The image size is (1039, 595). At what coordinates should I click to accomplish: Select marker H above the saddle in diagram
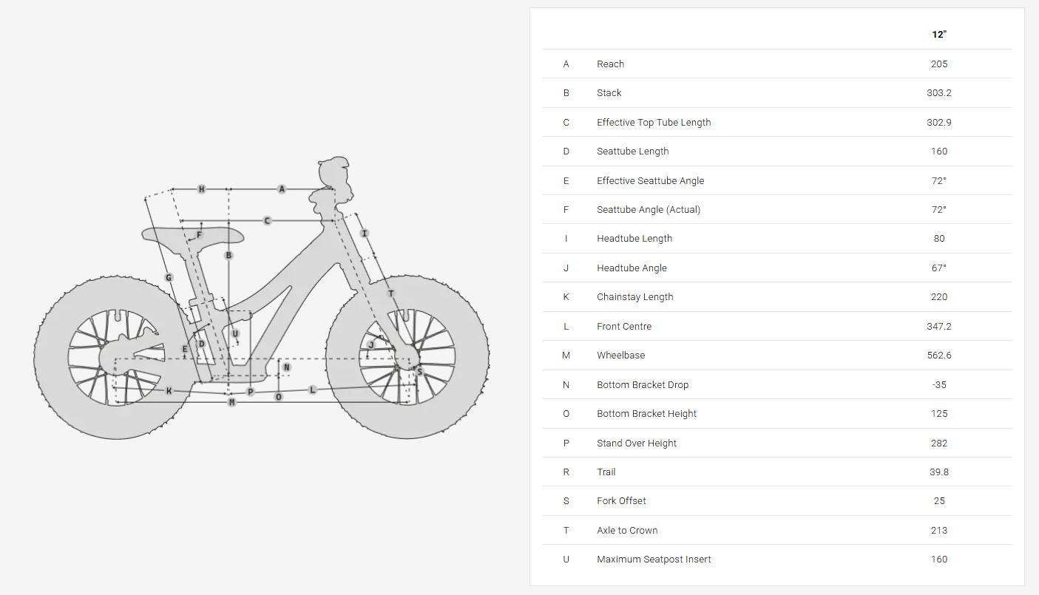pyautogui.click(x=201, y=189)
